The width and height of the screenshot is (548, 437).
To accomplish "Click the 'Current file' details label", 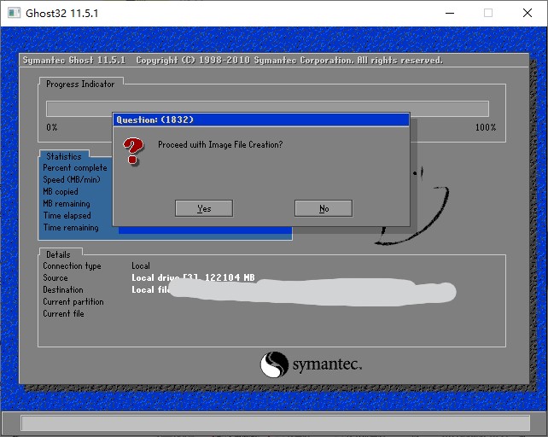I will (x=63, y=313).
